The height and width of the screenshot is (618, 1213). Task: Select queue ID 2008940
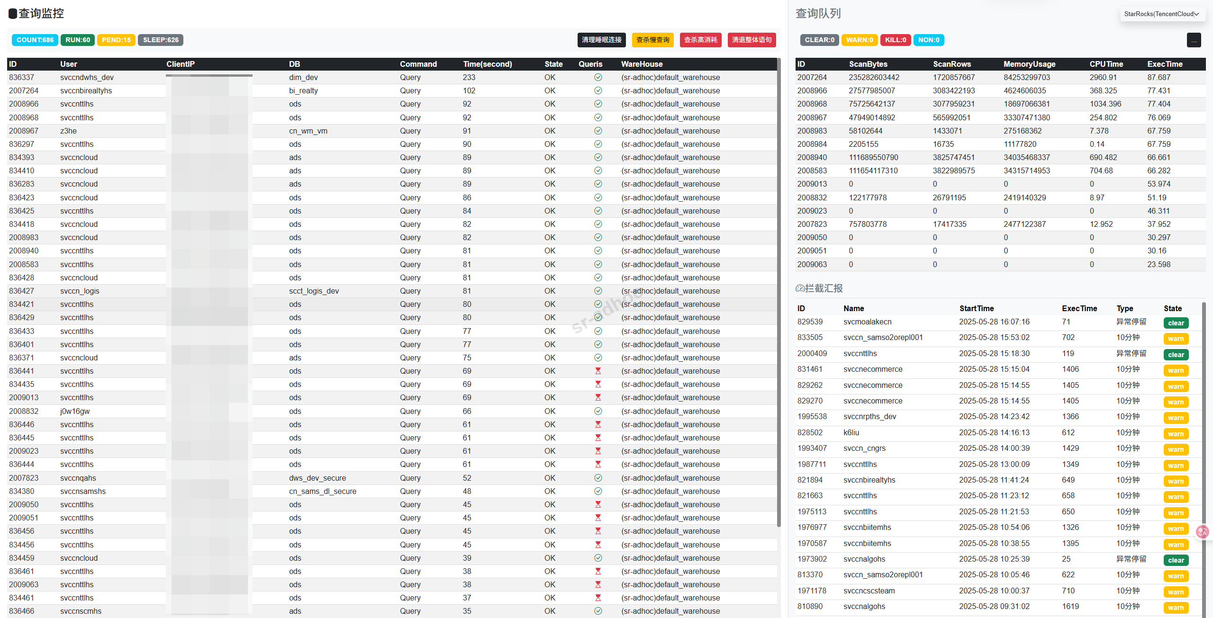point(812,157)
